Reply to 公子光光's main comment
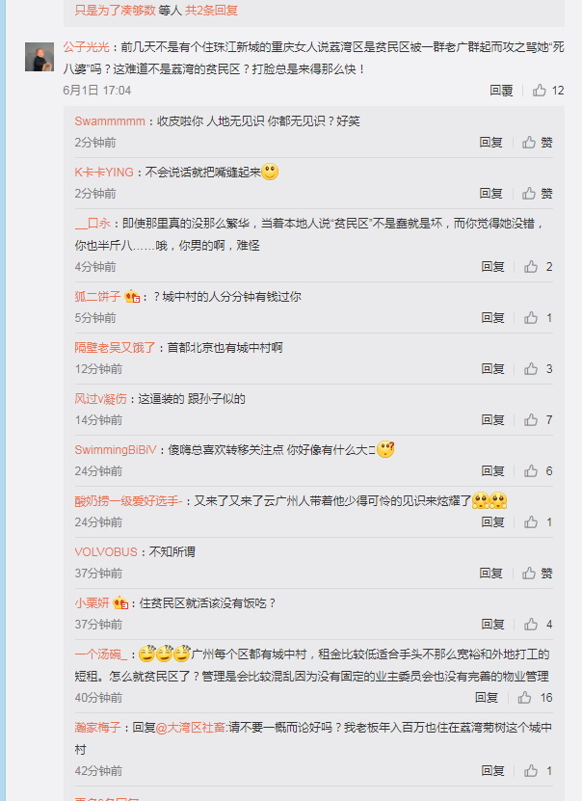 click(x=501, y=91)
